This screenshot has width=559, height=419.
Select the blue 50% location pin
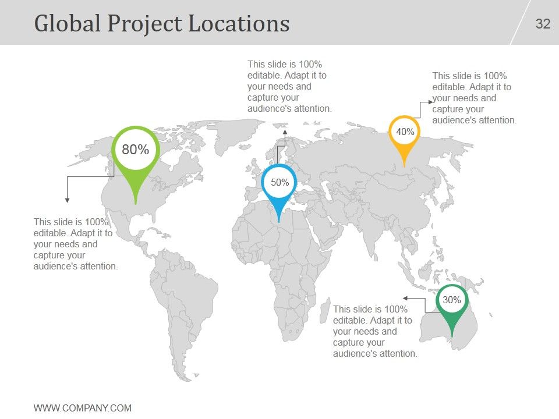279,189
